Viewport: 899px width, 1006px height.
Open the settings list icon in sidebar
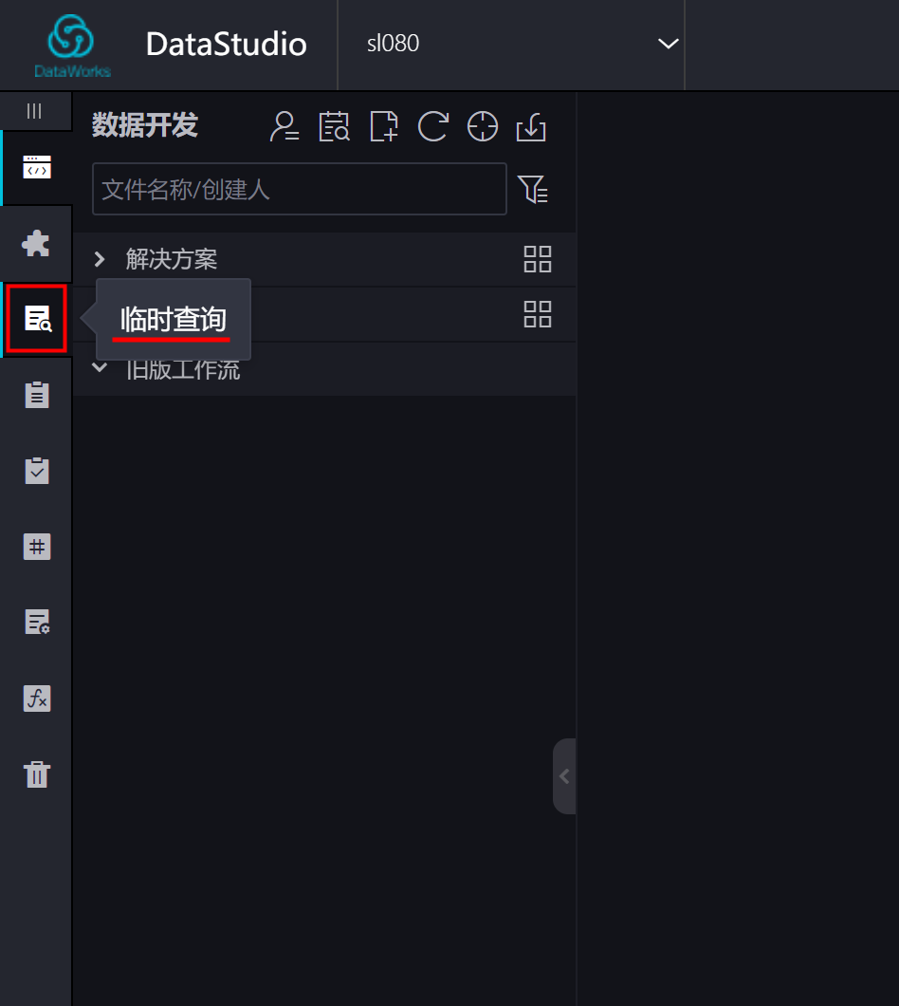[x=37, y=623]
